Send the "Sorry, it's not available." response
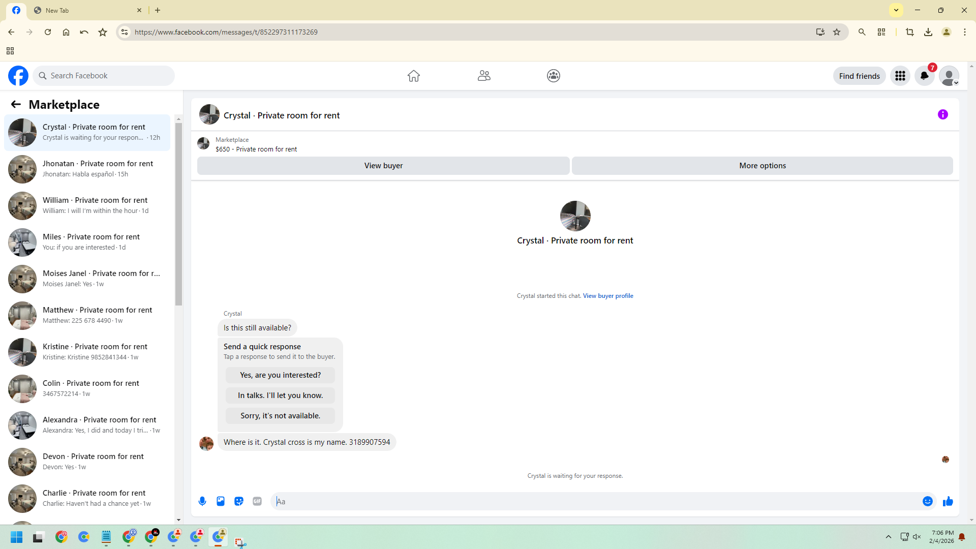The width and height of the screenshot is (976, 549). 280,416
